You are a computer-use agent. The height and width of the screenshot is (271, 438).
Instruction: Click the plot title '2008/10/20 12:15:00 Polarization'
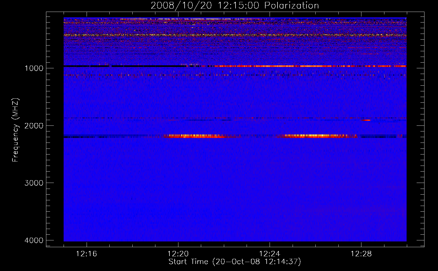(235, 5)
